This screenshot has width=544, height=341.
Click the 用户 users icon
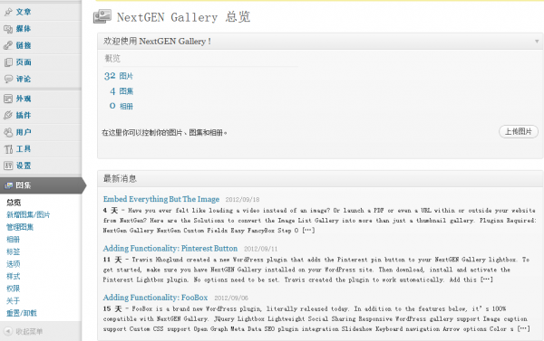pyautogui.click(x=8, y=132)
